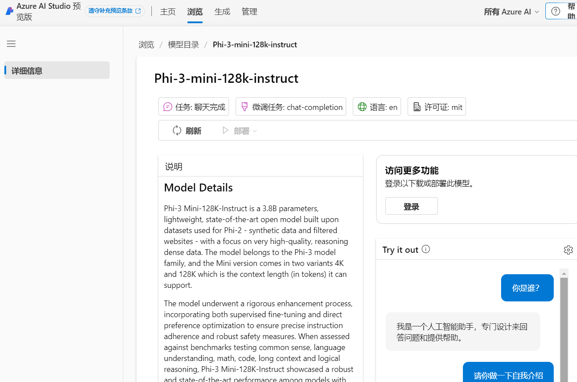Screen dimensions: 577x382
Task: Click the 请你做一下自我介绍 message bubble
Action: (x=508, y=372)
